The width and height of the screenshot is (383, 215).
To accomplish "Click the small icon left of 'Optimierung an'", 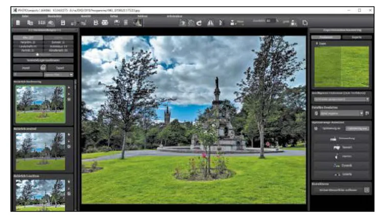I will [x=316, y=129].
